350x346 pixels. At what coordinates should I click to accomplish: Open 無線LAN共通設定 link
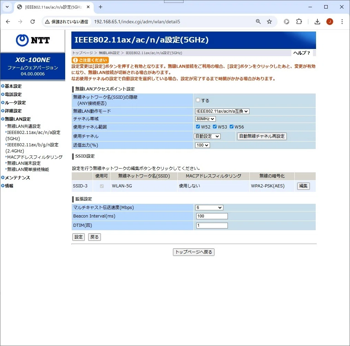click(x=24, y=126)
